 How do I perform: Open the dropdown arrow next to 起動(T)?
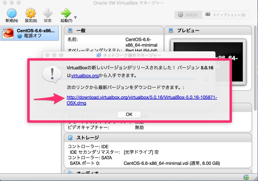75,17
